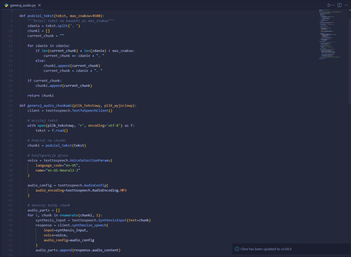Click the Cline updated notification message
351x257 pixels.
[266, 249]
